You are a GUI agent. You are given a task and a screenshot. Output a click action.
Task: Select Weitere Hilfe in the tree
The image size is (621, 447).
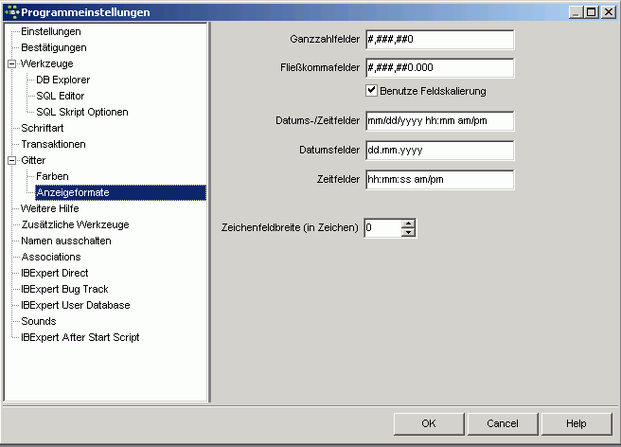(50, 208)
